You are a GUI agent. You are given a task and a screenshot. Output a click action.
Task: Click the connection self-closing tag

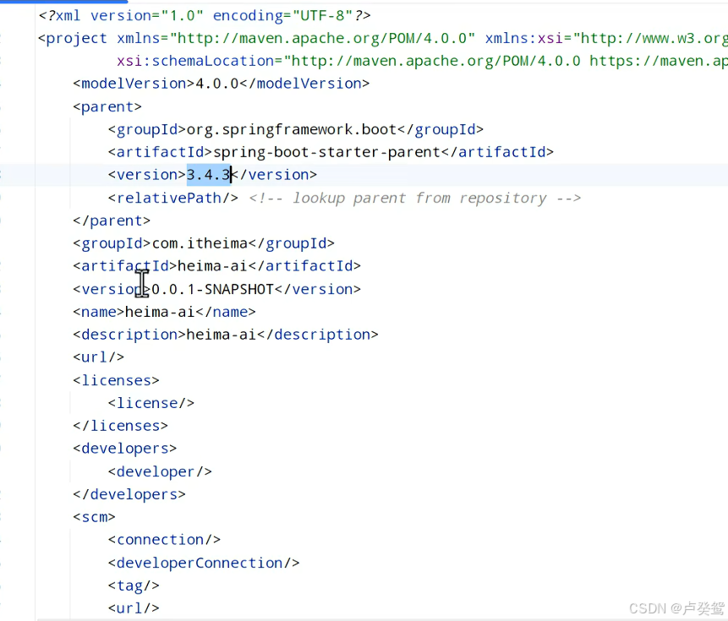pos(164,540)
